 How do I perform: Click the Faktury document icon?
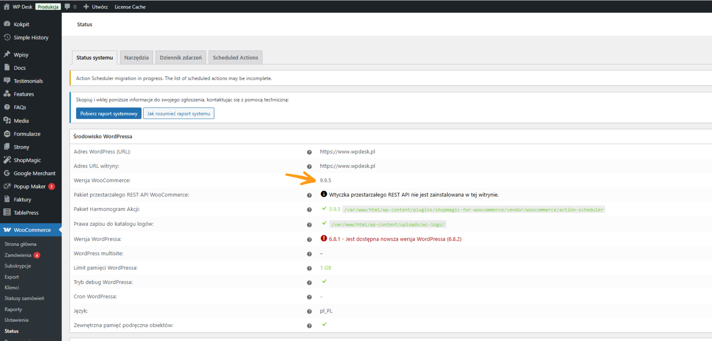coord(7,199)
